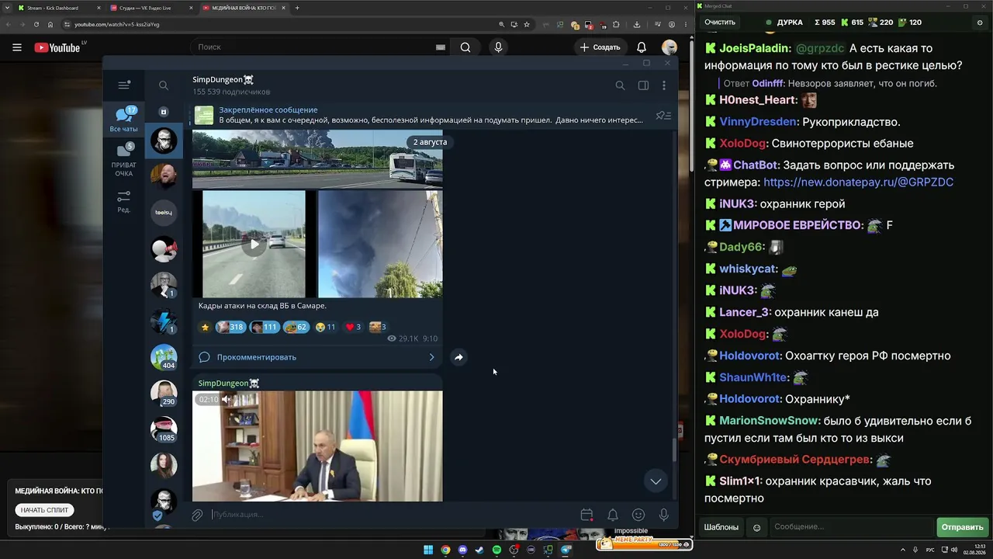The image size is (993, 559).
Task: Focus the 'Сообщение...' chat input
Action: 851,527
